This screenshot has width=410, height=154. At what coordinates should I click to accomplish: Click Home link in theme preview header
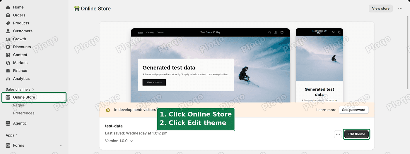point(140,32)
